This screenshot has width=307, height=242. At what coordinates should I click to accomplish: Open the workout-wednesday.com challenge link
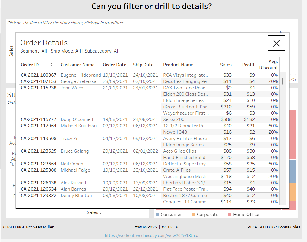click(152, 235)
